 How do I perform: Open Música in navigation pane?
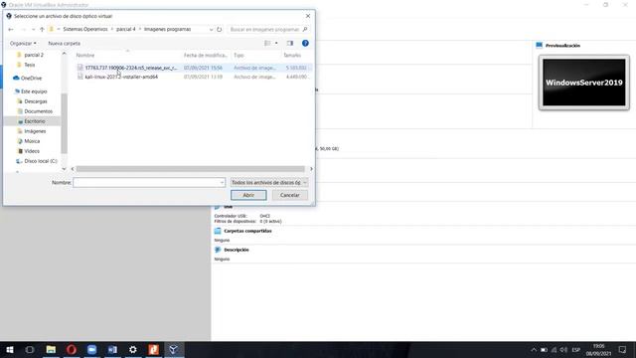coord(32,141)
